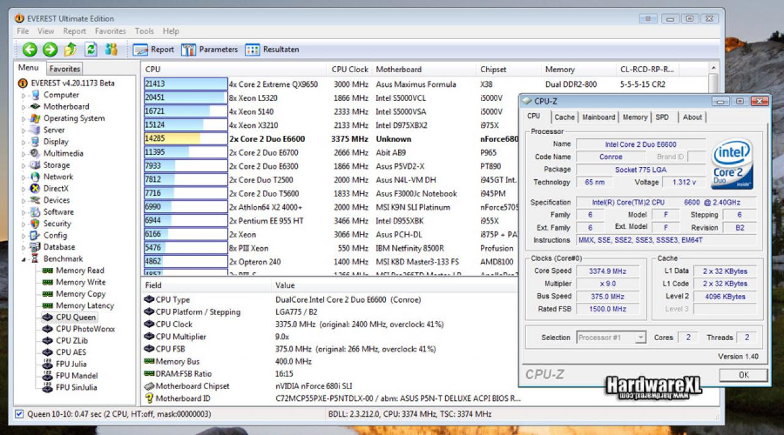This screenshot has height=435, width=784.
Task: Switch to the Favorites sidebar tab
Action: (64, 69)
